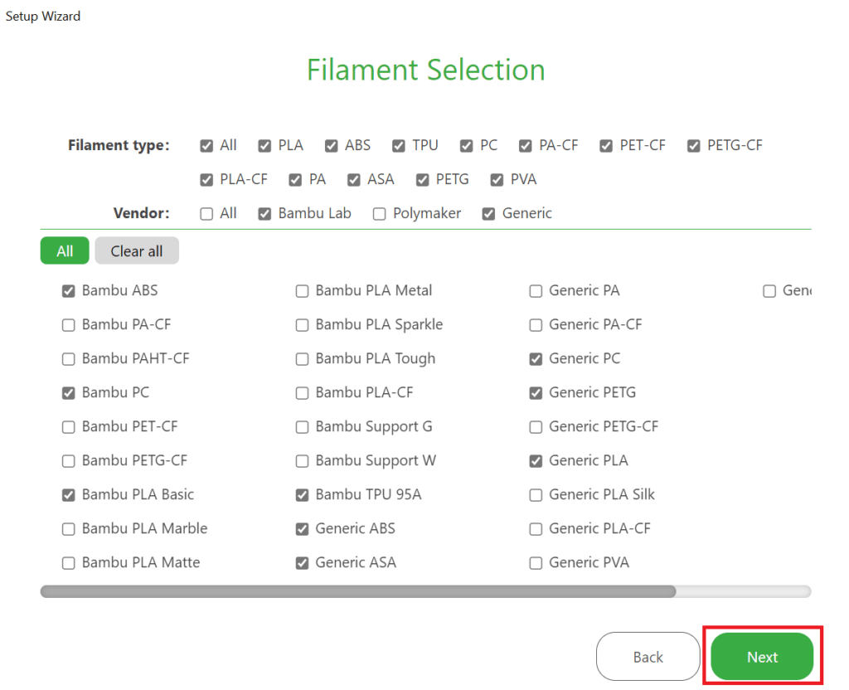The image size is (849, 690).
Task: Uncheck the PETG filament type
Action: 422,180
